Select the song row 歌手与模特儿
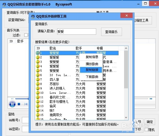This screenshot has width=159, height=136. [x=77, y=102]
